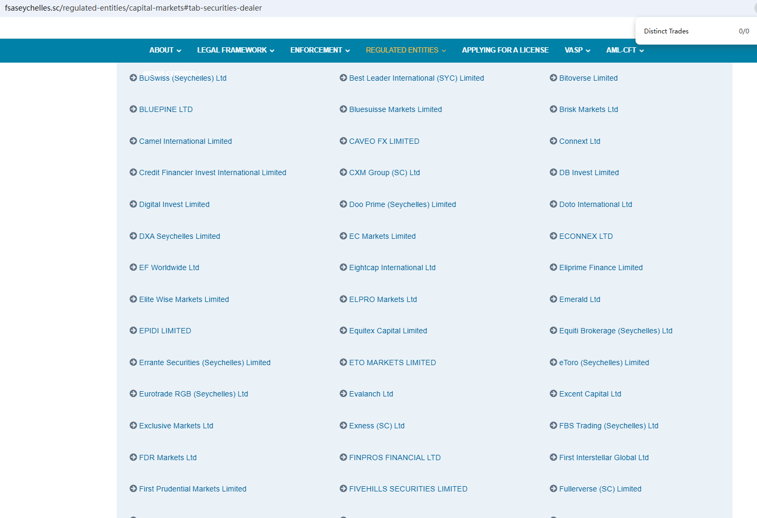Click arrow icon beside Credit Financier Invest
757x518 pixels.
133,172
